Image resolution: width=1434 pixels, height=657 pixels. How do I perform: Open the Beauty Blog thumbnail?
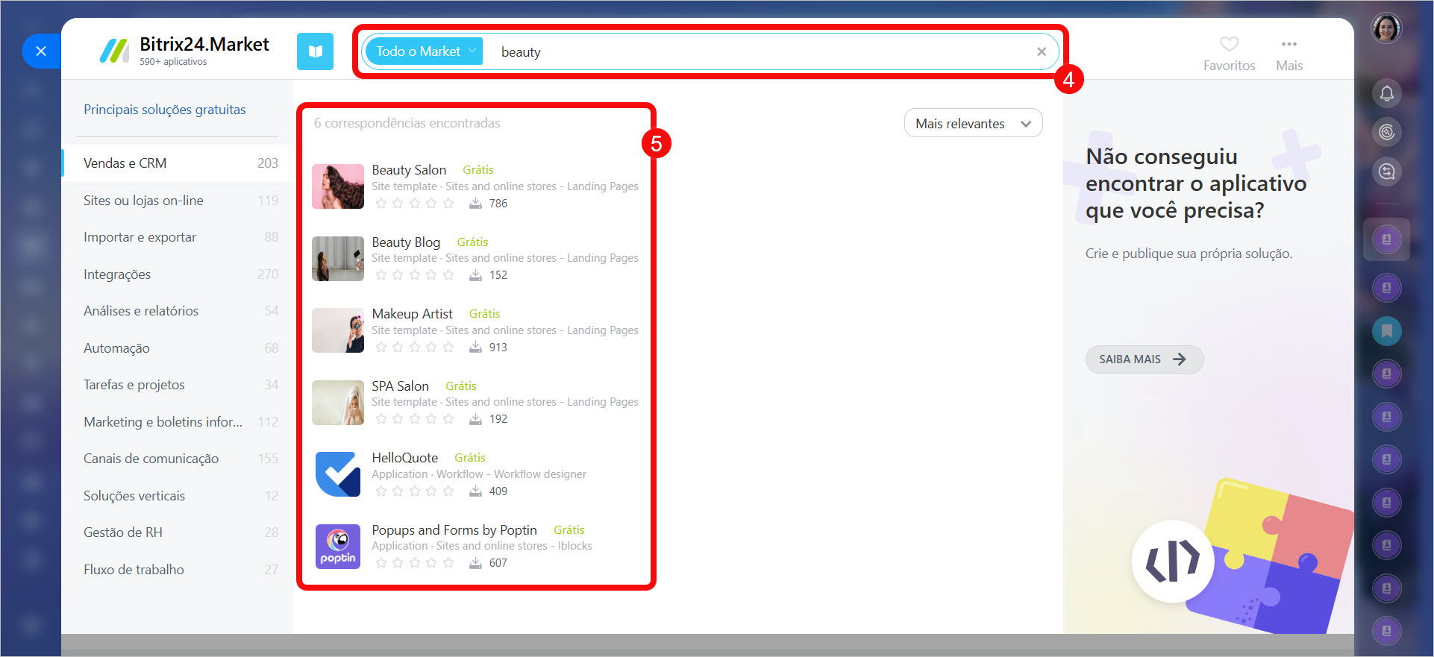(338, 259)
